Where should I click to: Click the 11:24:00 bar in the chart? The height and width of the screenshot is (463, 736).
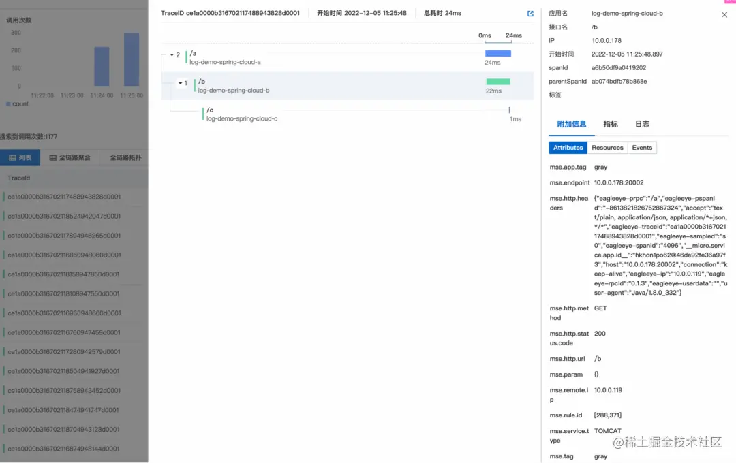(102, 66)
